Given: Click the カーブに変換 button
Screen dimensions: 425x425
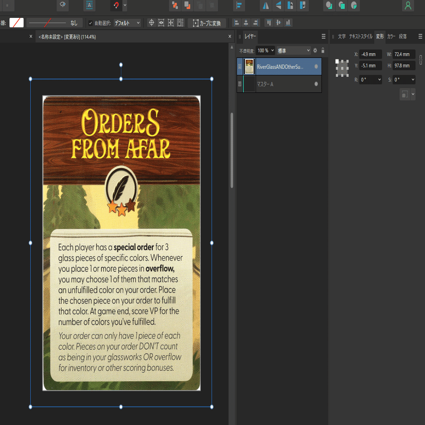Looking at the screenshot, I should (207, 23).
